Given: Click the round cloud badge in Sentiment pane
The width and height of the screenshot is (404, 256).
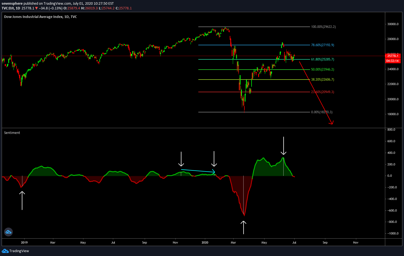Looking at the screenshot, I should tap(8, 232).
